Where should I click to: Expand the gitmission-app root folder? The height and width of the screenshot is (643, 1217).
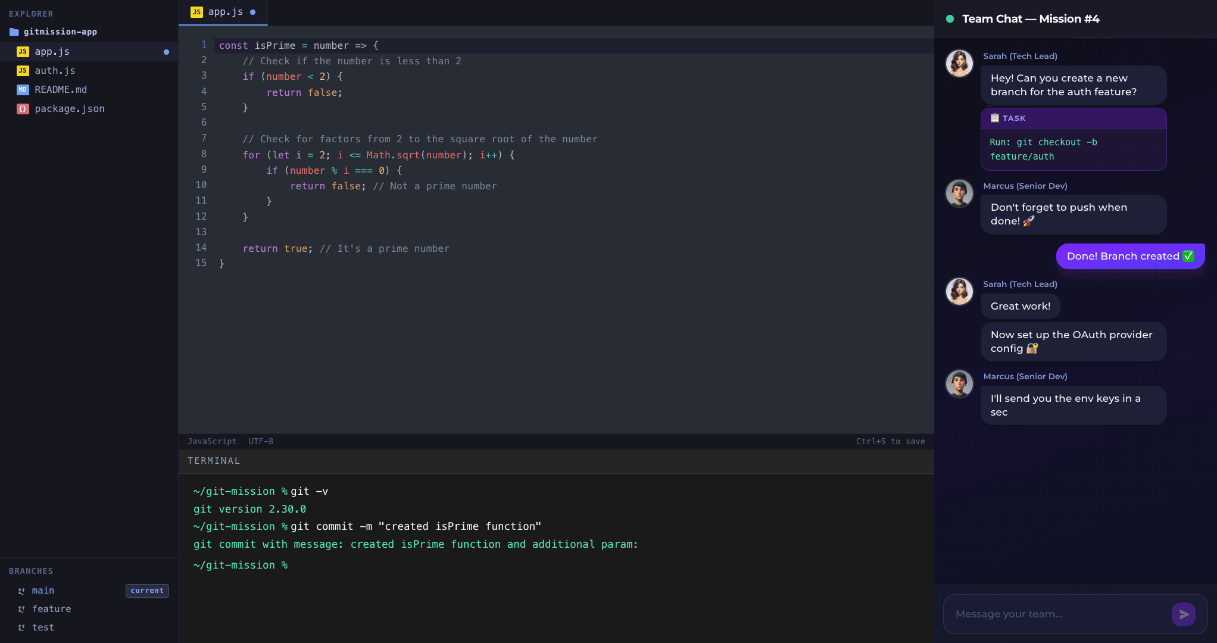[x=60, y=32]
